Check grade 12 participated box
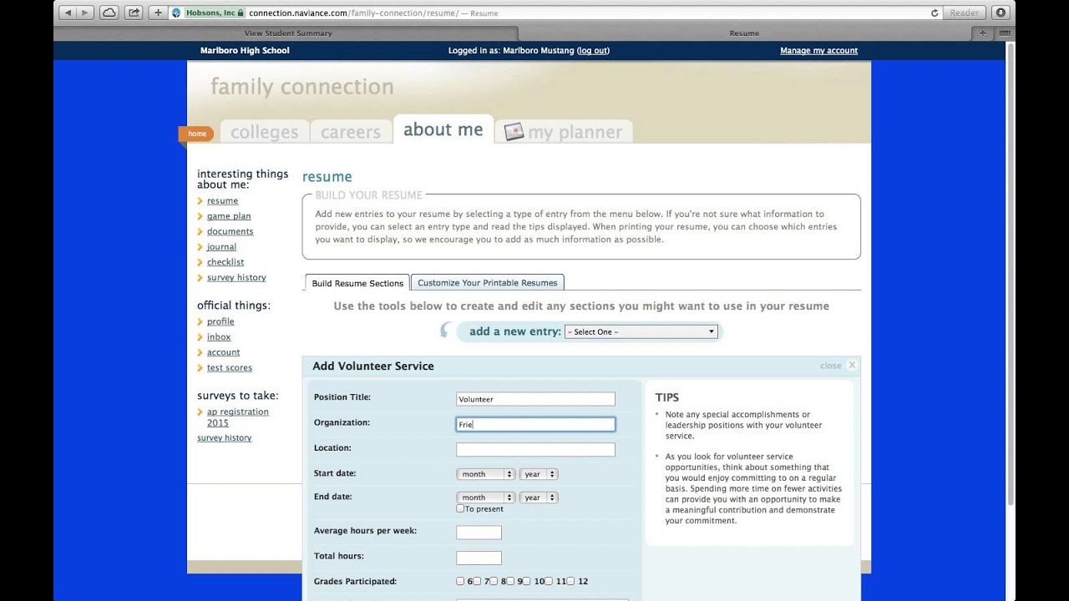The height and width of the screenshot is (601, 1069). pos(571,581)
